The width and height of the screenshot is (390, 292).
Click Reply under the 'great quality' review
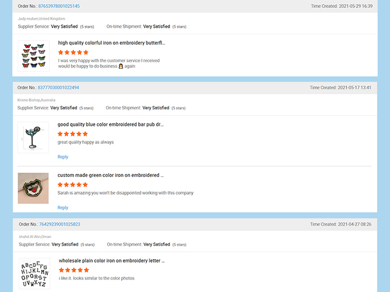tap(63, 157)
